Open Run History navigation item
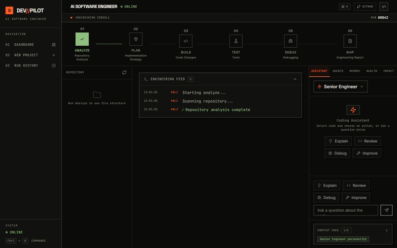Image resolution: width=397 pixels, height=248 pixels. (x=31, y=65)
